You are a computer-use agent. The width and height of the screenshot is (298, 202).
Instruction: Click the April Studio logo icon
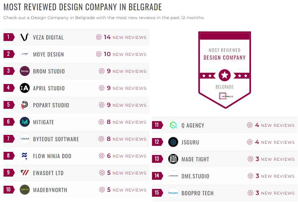(x=25, y=88)
